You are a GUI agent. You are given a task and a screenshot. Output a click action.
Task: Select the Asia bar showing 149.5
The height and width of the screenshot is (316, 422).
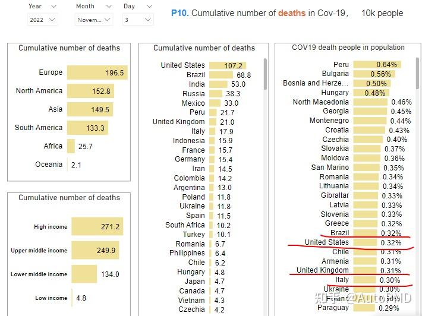(x=90, y=109)
